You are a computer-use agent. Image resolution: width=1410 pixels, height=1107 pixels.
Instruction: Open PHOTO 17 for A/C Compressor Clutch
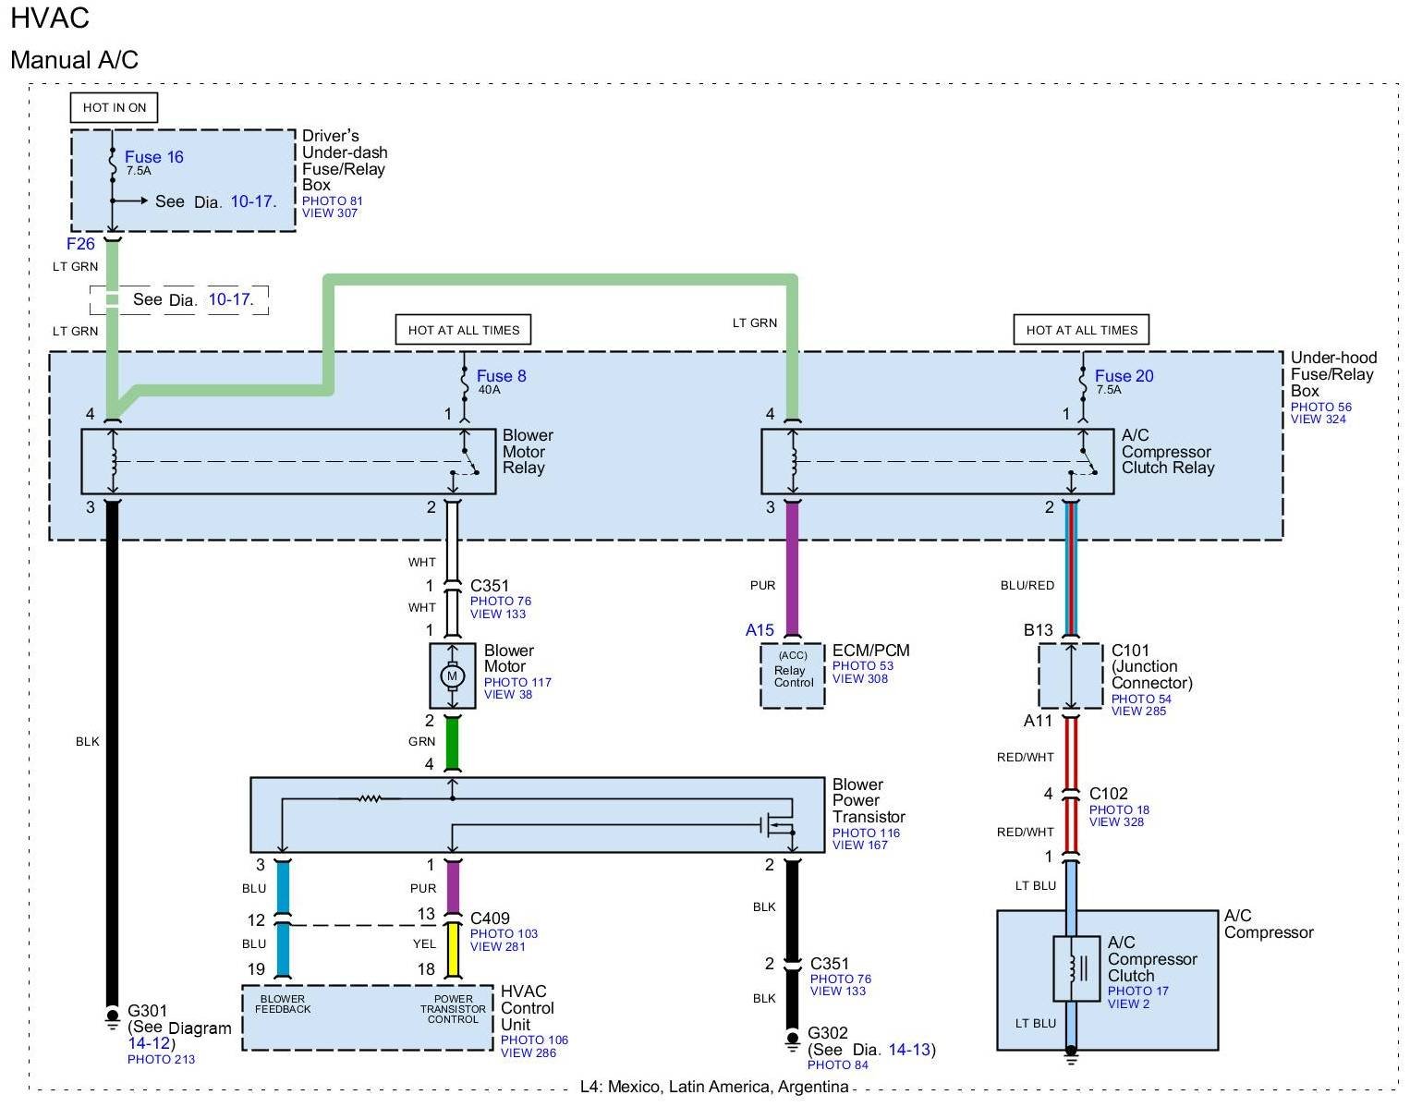tap(1138, 991)
